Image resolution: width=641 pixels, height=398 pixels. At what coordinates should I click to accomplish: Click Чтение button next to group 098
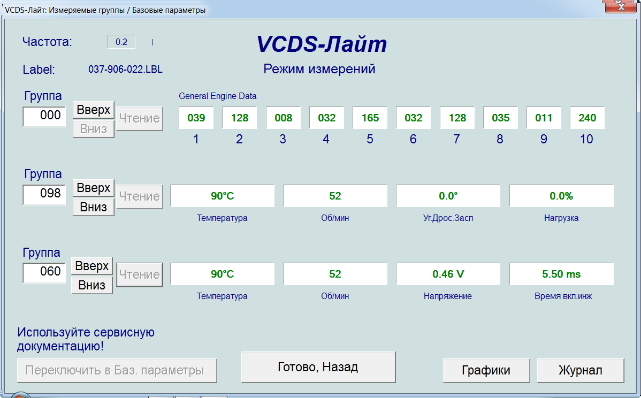(x=140, y=196)
